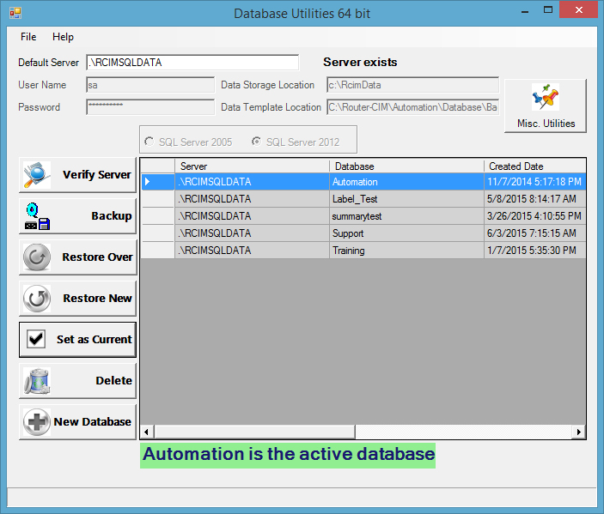Screen dimensions: 604x514
Task: Click the horizontal scrollbar thumb of the grid
Action: [254, 432]
